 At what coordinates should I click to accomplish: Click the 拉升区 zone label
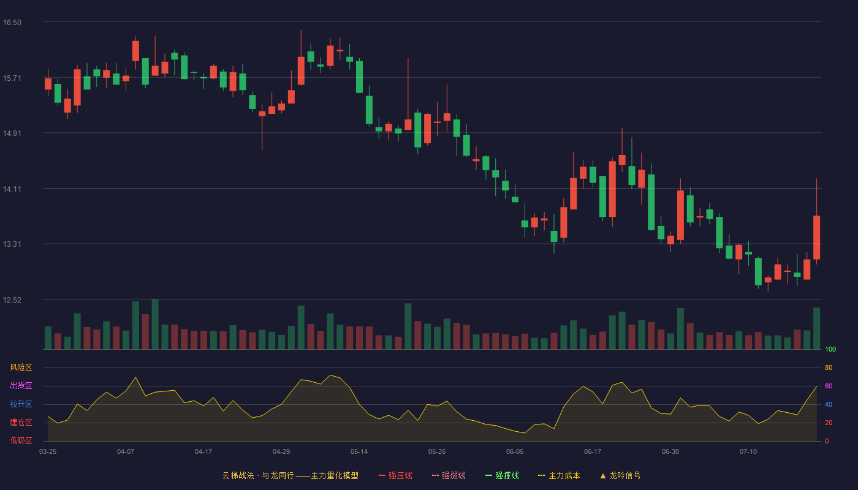click(21, 404)
